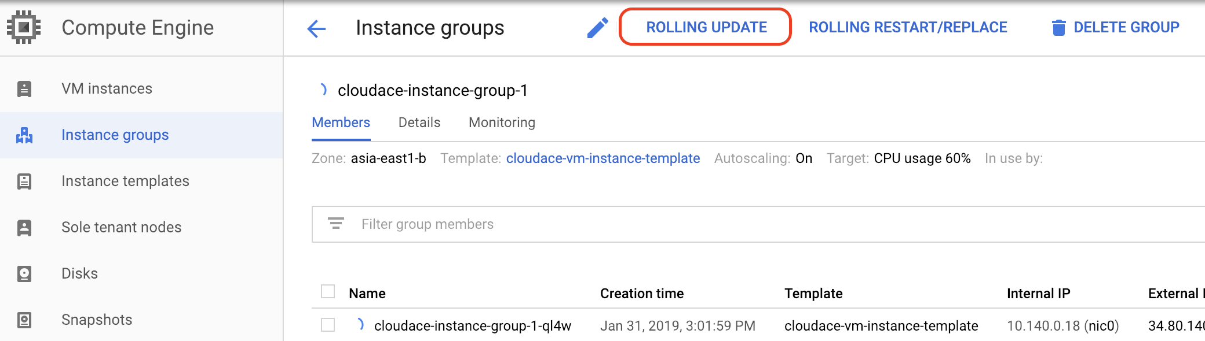Click the Sole tenant nodes icon
Viewport: 1205px width, 341px height.
[24, 228]
